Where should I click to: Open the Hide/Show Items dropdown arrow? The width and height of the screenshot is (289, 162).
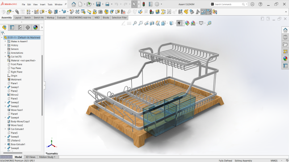(x=183, y=23)
